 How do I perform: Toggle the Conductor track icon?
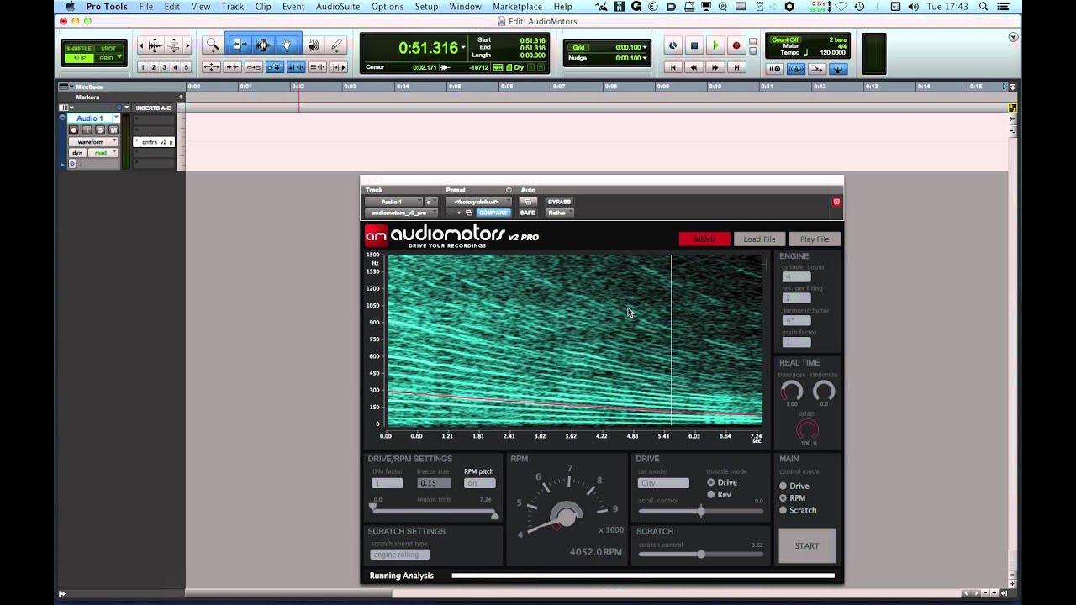pyautogui.click(x=838, y=69)
